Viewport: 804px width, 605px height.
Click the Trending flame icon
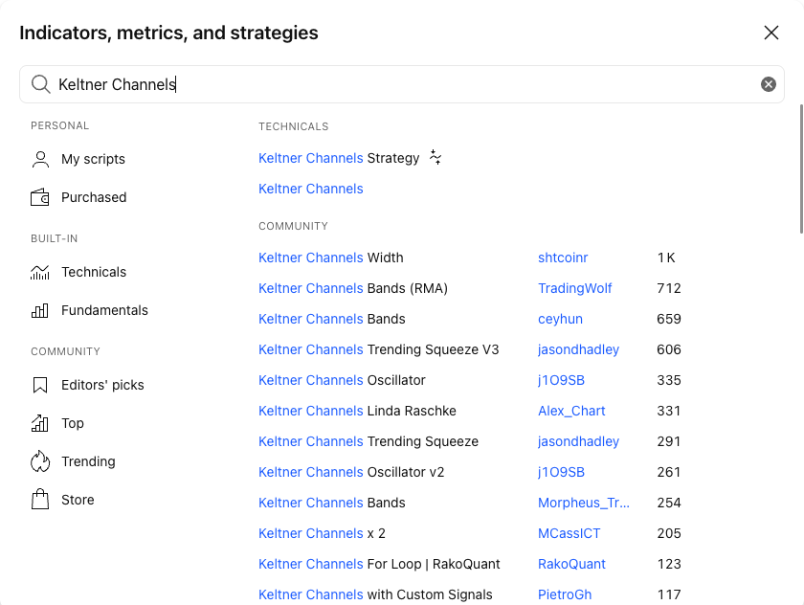click(40, 461)
